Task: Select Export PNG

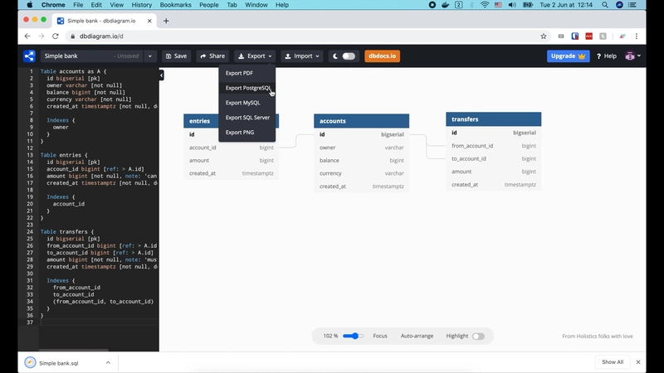Action: [x=247, y=132]
